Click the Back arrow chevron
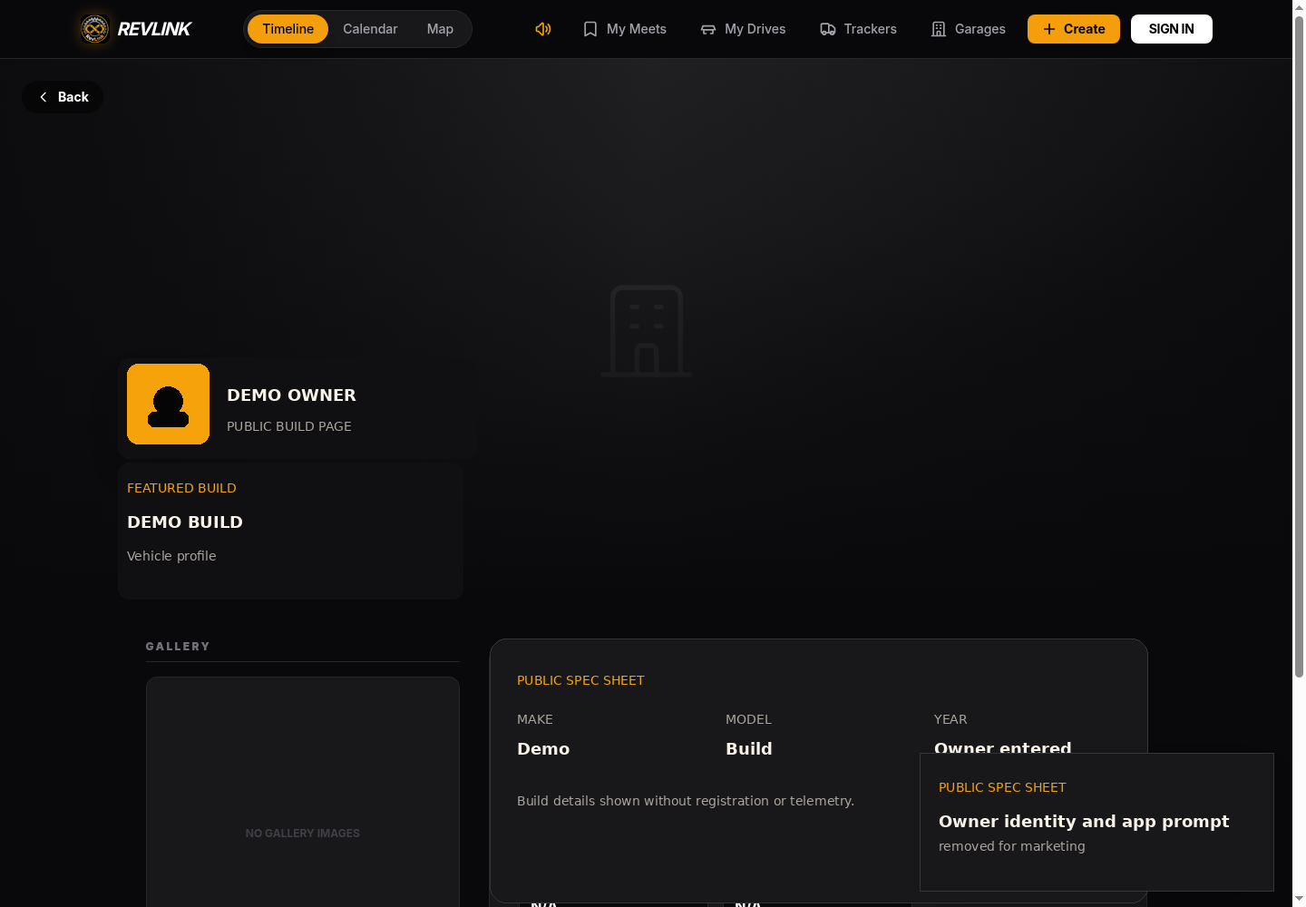Screen dimensions: 1306x907 pyautogui.click(x=43, y=97)
